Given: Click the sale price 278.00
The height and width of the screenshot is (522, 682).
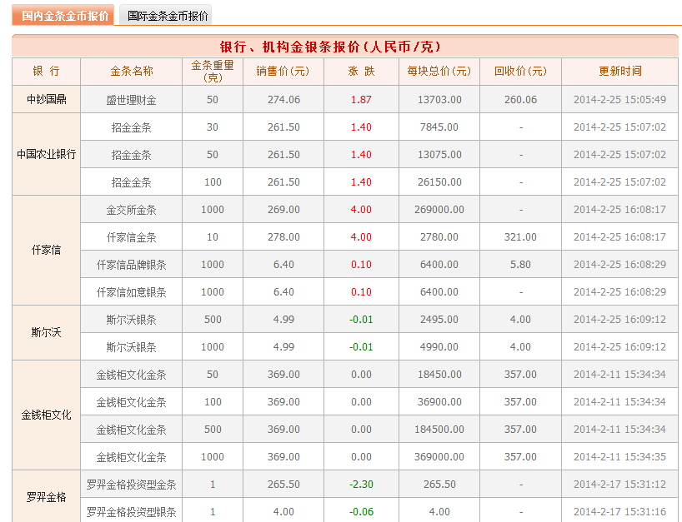Looking at the screenshot, I should point(283,237).
